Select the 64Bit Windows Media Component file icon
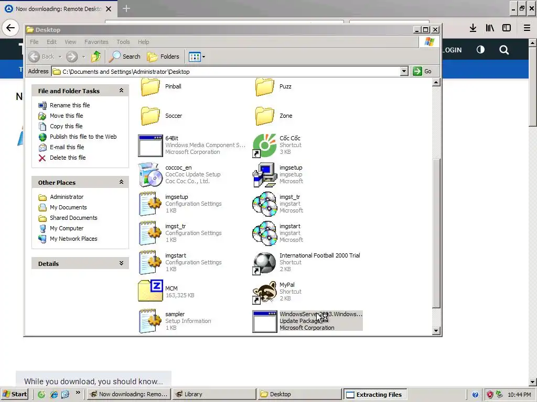This screenshot has height=402, width=537. (x=151, y=146)
